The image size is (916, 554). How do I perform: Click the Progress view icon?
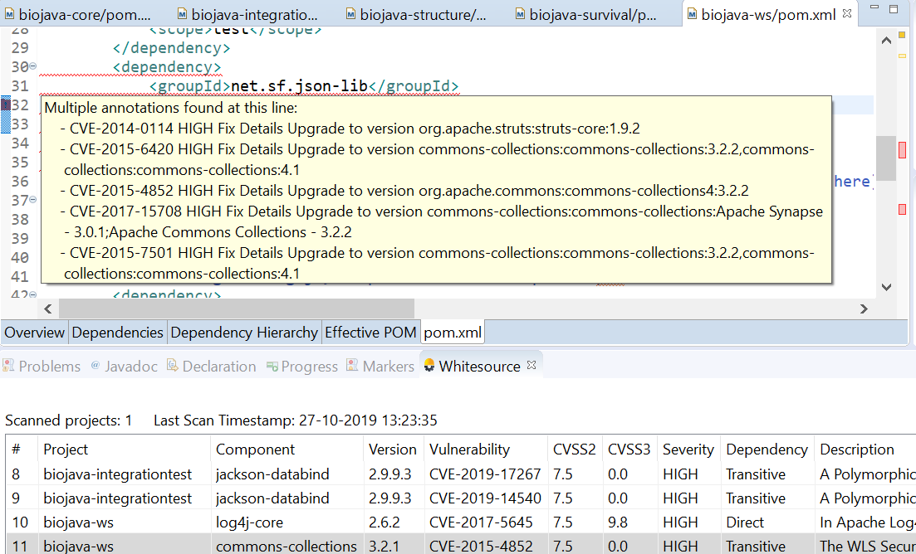[272, 366]
